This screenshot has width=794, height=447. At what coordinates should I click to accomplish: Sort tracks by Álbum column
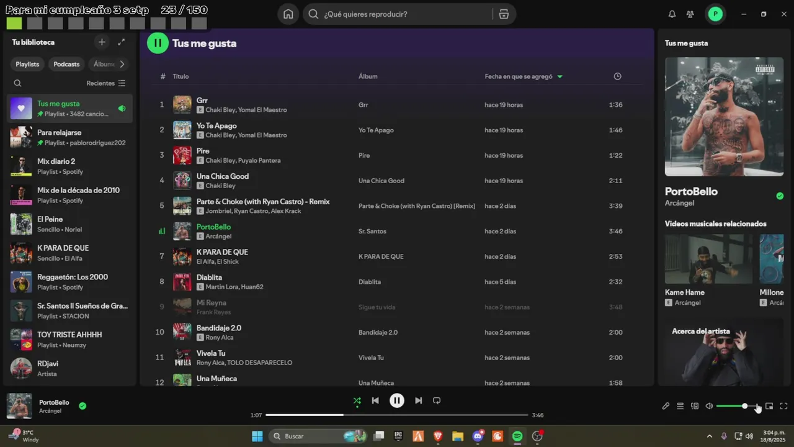click(x=368, y=76)
